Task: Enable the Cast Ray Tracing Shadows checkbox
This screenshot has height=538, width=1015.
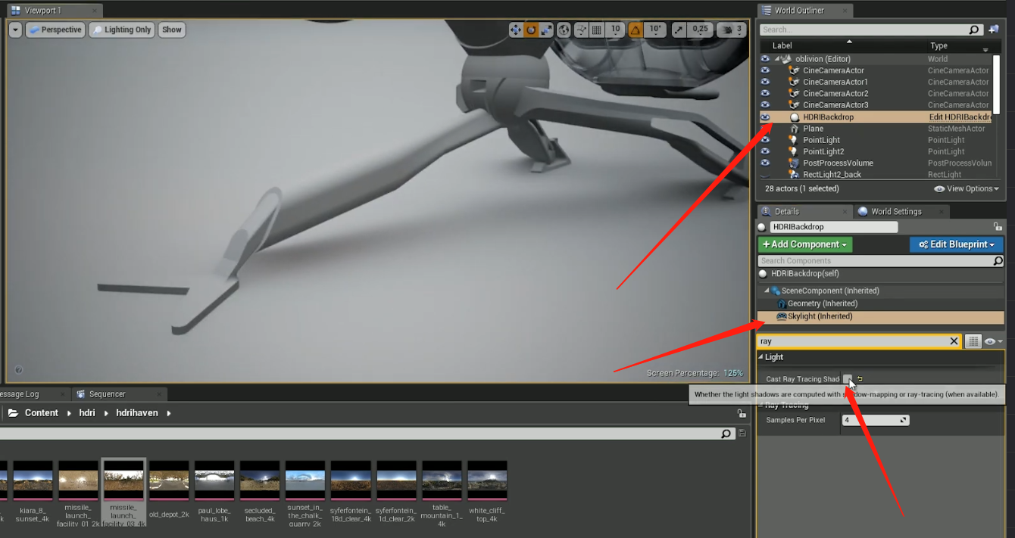Action: pos(848,378)
